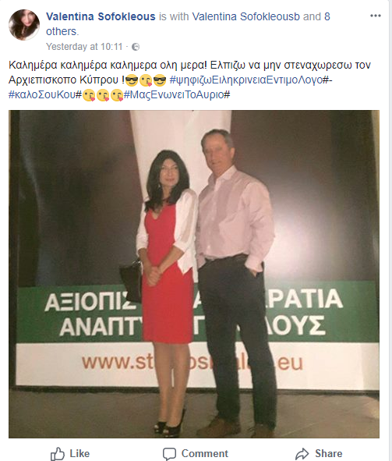Click the word others in tag line
392x461 pixels.
coord(61,31)
